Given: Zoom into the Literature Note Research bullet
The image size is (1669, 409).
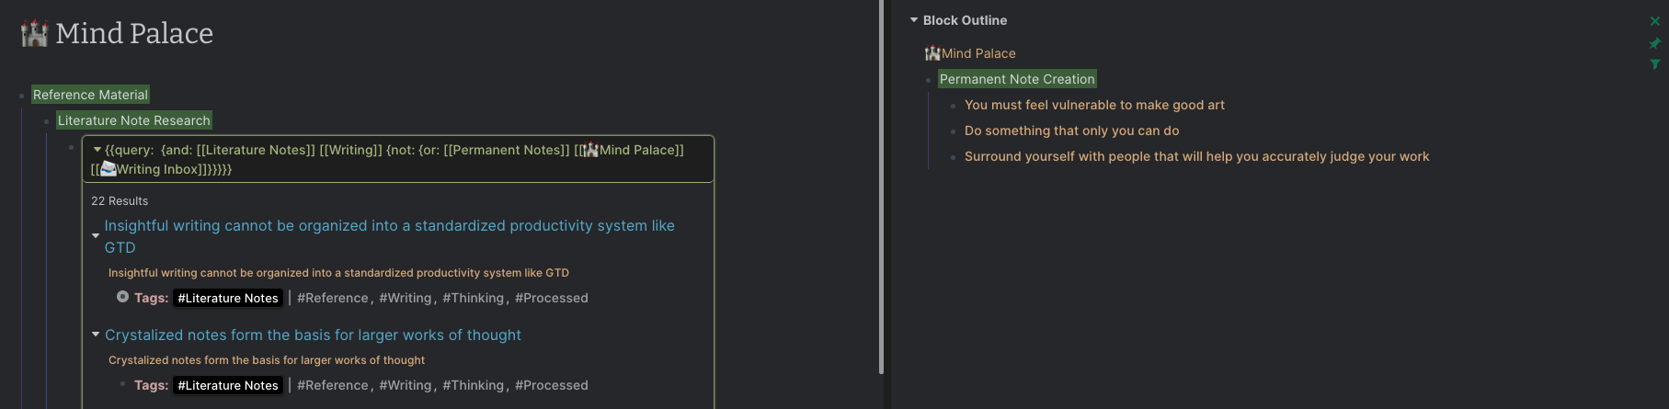Looking at the screenshot, I should coord(47,121).
